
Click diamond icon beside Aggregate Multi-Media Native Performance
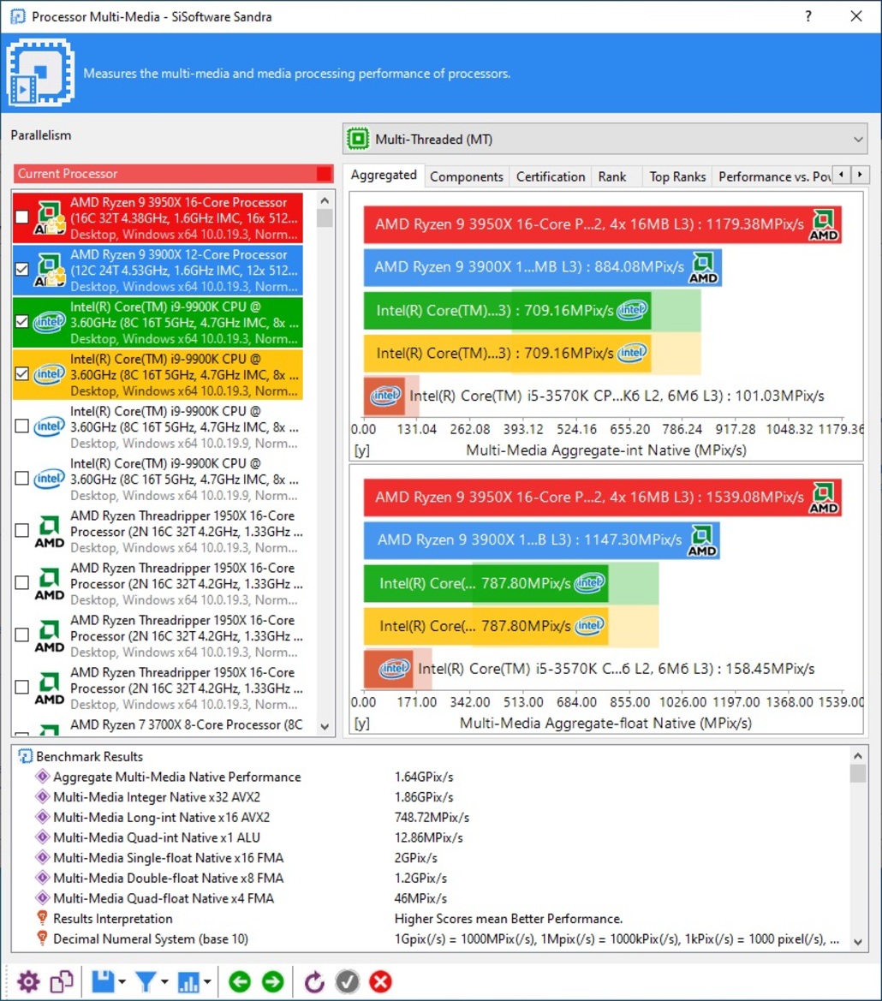pos(42,777)
